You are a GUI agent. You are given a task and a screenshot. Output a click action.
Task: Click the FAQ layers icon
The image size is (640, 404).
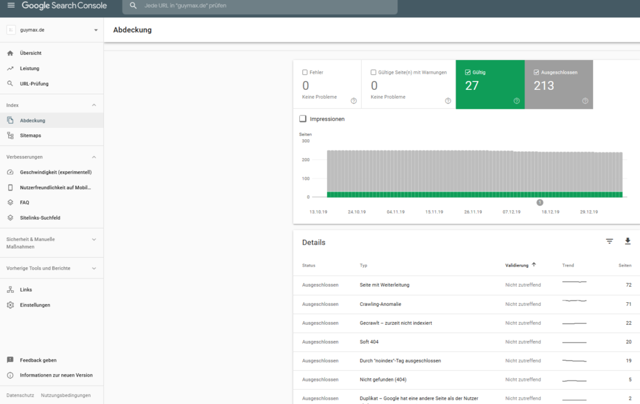[10, 202]
